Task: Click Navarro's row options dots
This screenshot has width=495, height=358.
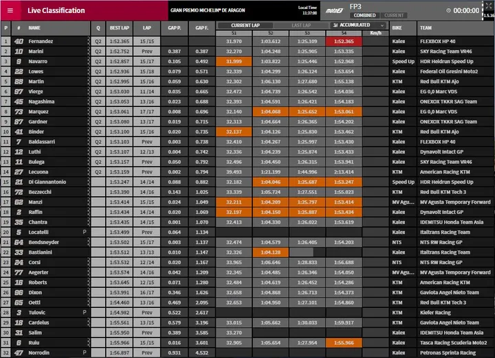Action: tap(89, 62)
